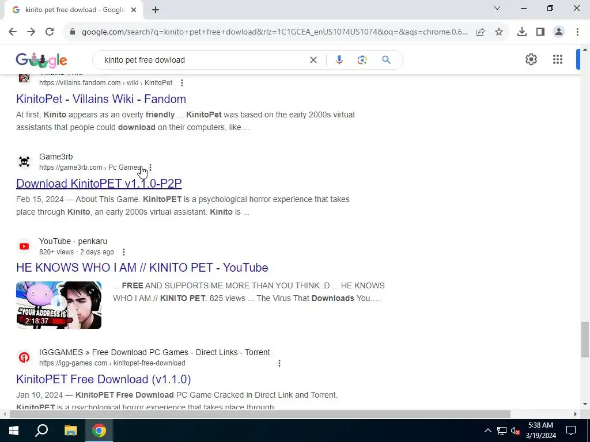Open 'KinitoPet - Villains Wiki - Fandom' link
Viewport: 590px width, 442px height.
[x=101, y=99]
